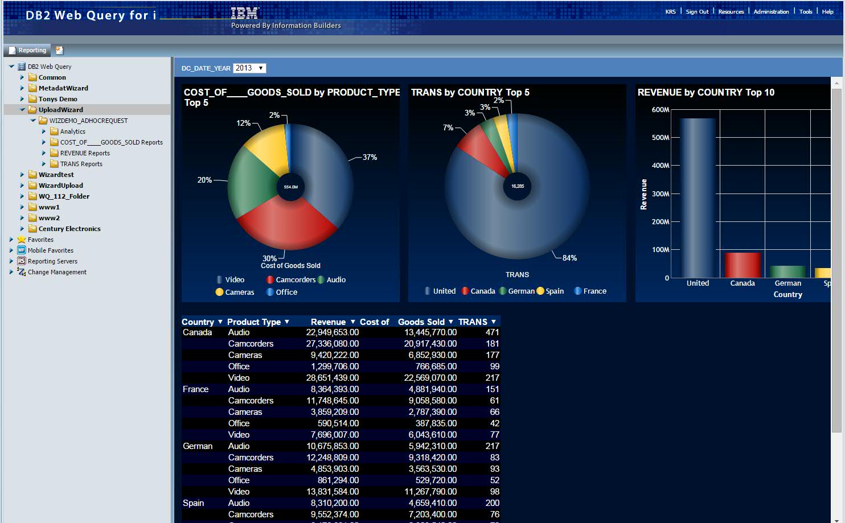
Task: Click the Favorites star icon
Action: click(x=22, y=240)
